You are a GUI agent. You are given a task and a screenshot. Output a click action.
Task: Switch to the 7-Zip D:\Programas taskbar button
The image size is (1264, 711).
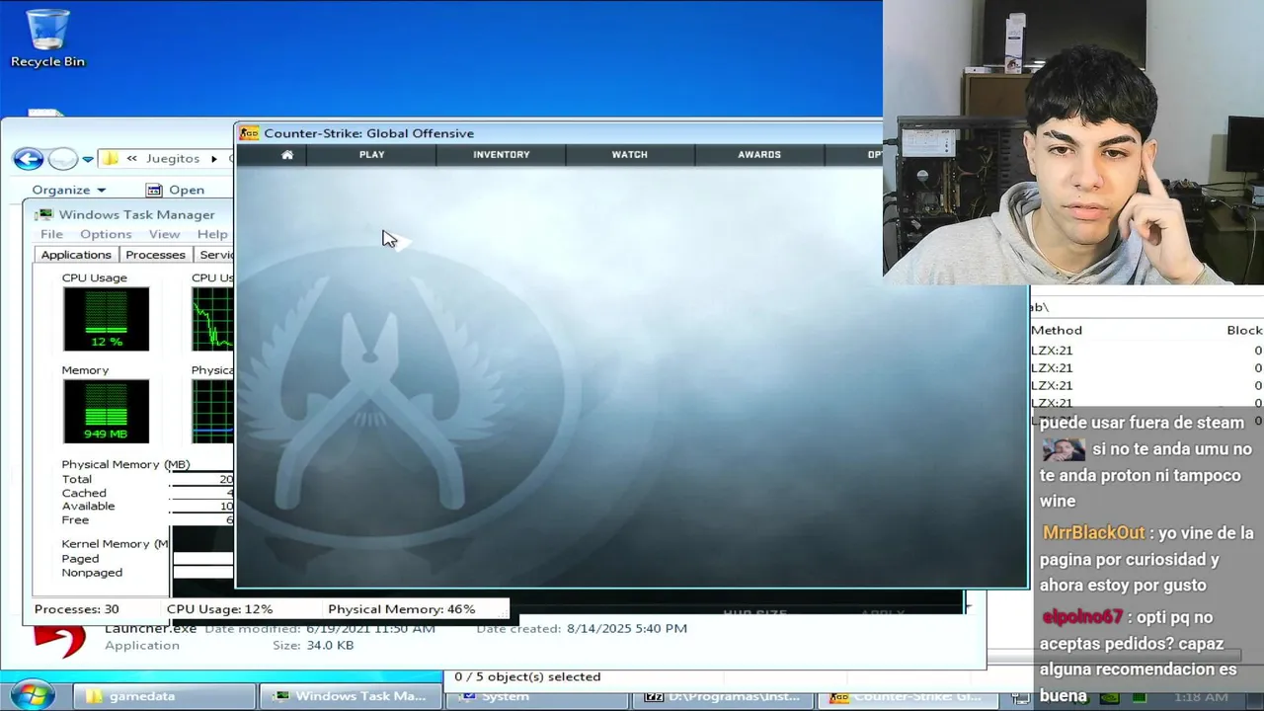pyautogui.click(x=722, y=696)
